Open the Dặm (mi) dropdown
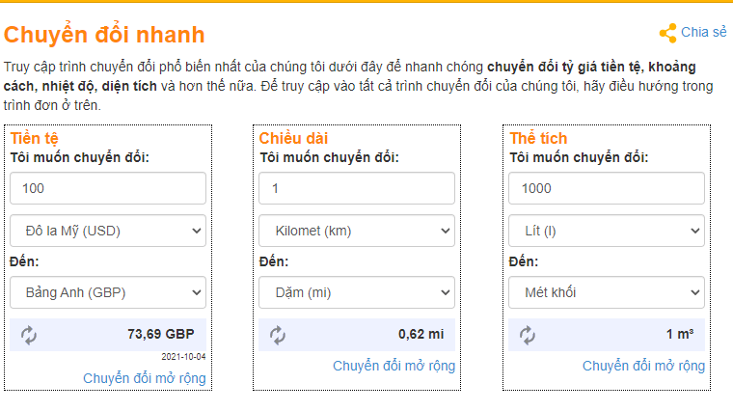The height and width of the screenshot is (411, 733). [x=357, y=291]
